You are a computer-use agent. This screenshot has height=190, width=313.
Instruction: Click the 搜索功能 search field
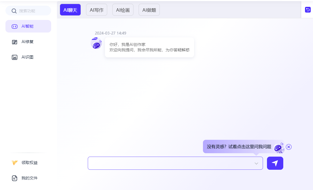31,11
